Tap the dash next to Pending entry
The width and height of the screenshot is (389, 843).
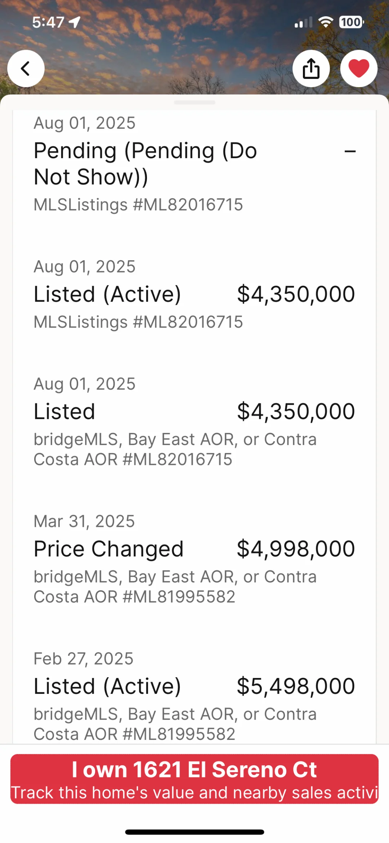[350, 151]
